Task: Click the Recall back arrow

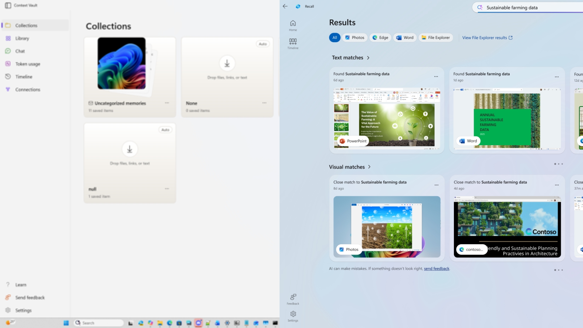Action: [285, 6]
